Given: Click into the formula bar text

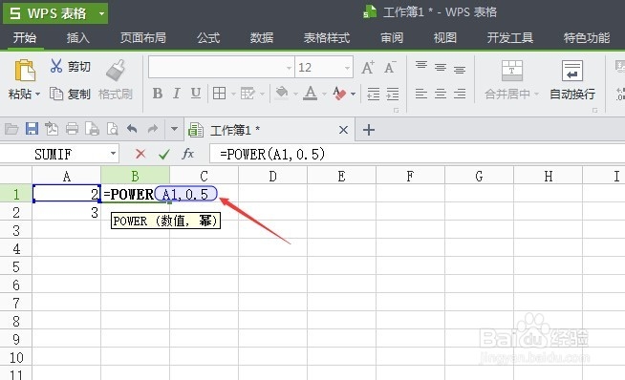Looking at the screenshot, I should pyautogui.click(x=272, y=154).
